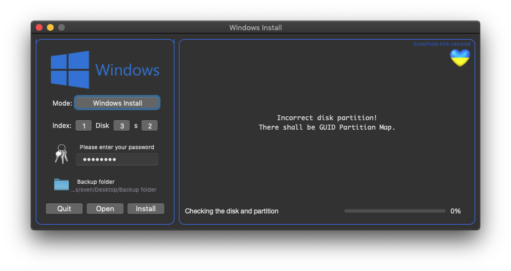Click the 'Backup folder' title label

(x=96, y=182)
